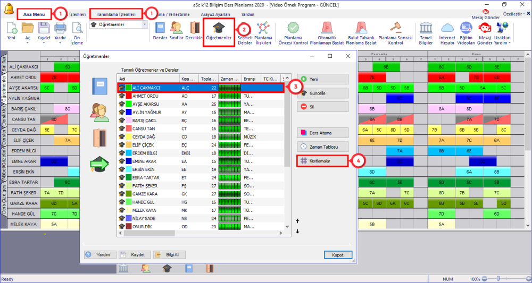The height and width of the screenshot is (283, 532).
Task: Open Derslikler in the ribbon
Action: (x=194, y=31)
